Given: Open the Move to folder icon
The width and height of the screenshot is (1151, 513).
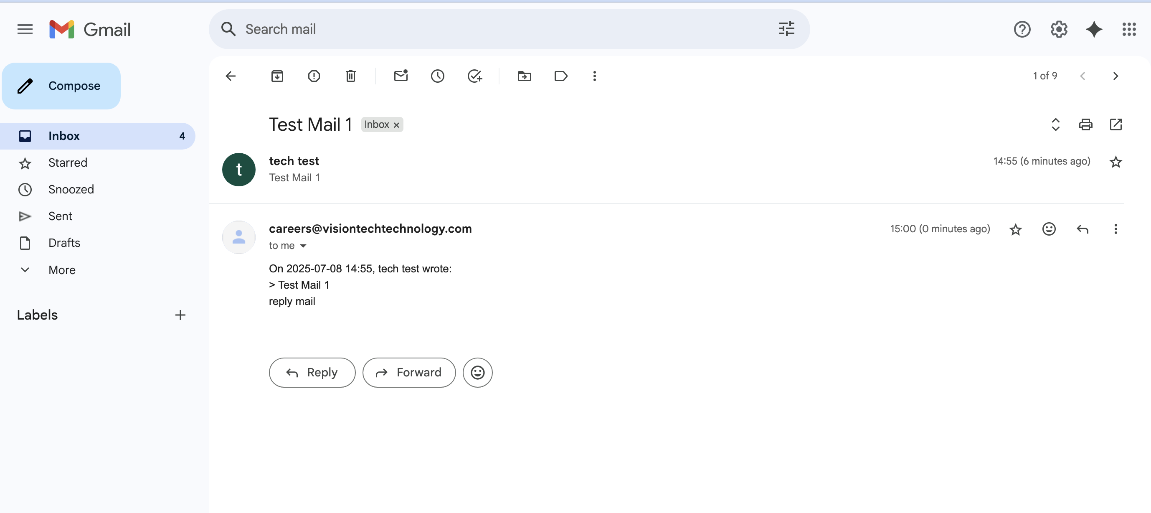Looking at the screenshot, I should click(x=524, y=76).
